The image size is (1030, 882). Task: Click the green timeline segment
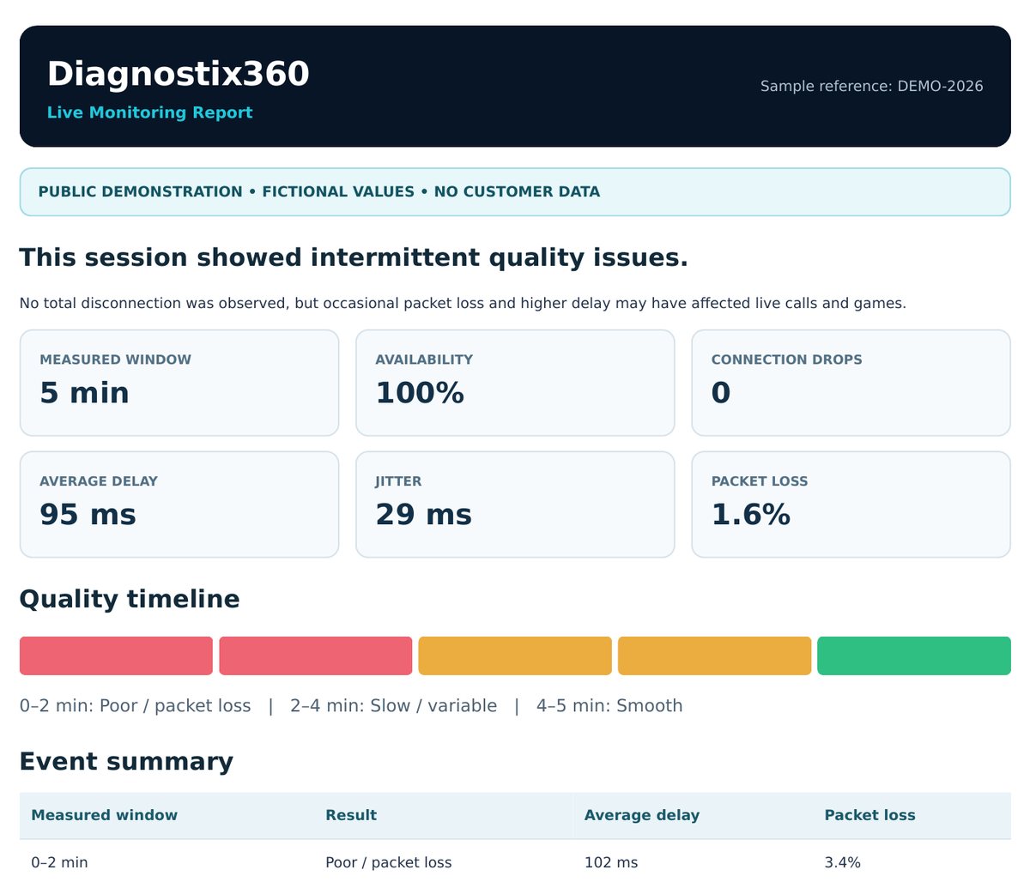(913, 655)
